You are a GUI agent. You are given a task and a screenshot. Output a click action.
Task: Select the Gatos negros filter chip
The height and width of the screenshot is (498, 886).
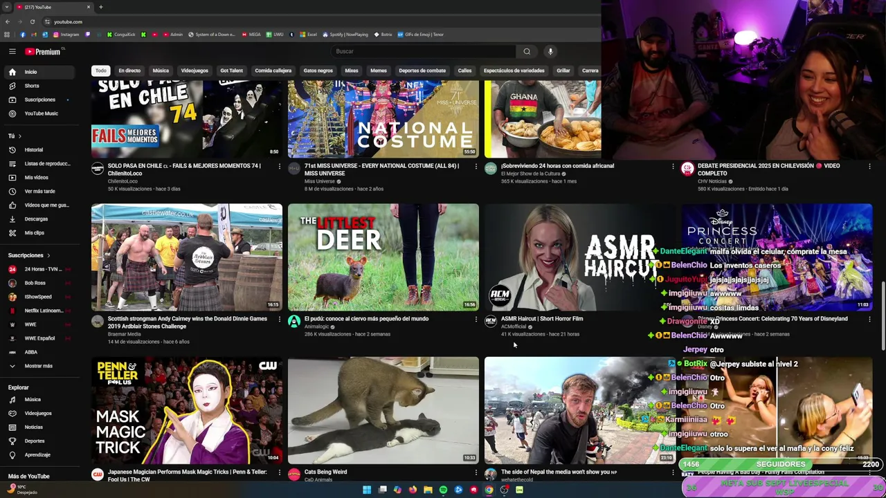[318, 71]
